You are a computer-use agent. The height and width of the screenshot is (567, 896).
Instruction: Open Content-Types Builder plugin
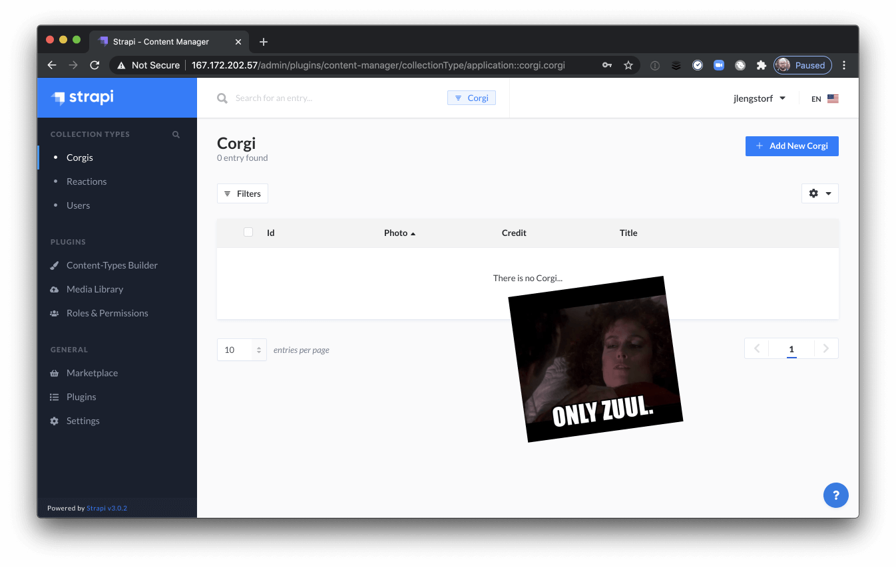coord(112,265)
